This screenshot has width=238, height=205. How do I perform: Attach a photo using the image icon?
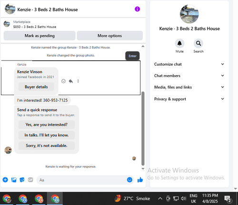14,180
